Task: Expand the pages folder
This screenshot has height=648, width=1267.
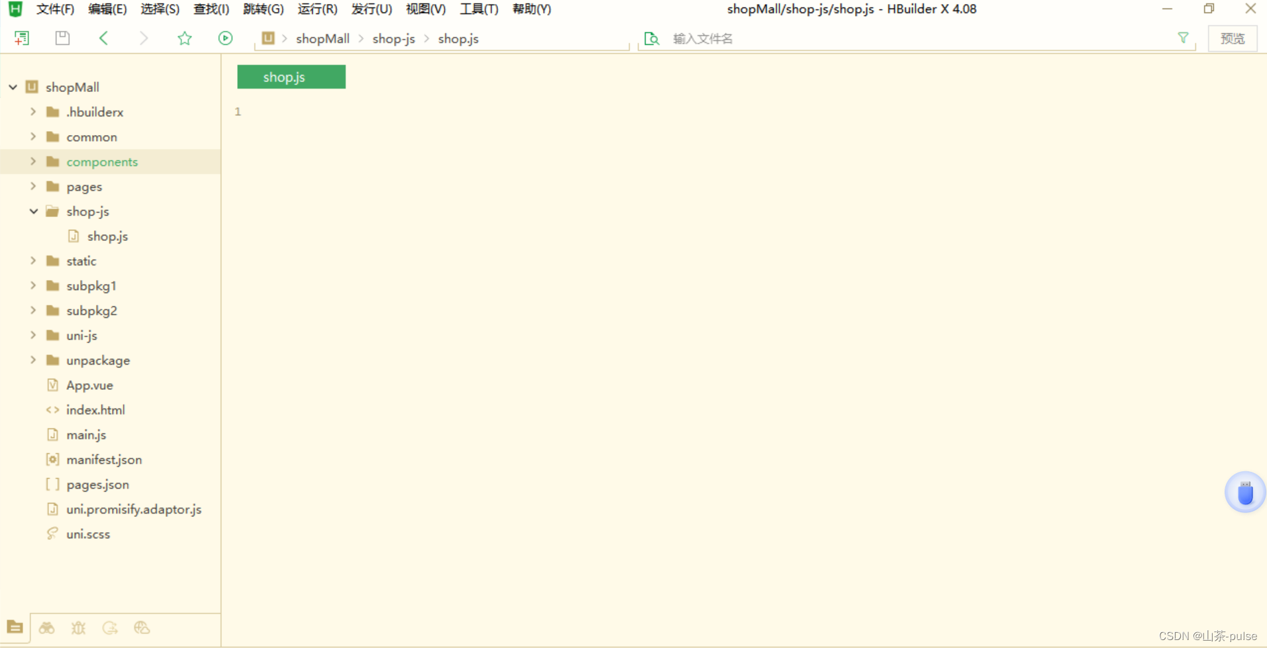Action: tap(33, 186)
